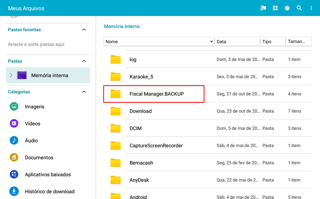The width and height of the screenshot is (320, 199).
Task: Open the Bemacash folder name
Action: click(x=141, y=163)
